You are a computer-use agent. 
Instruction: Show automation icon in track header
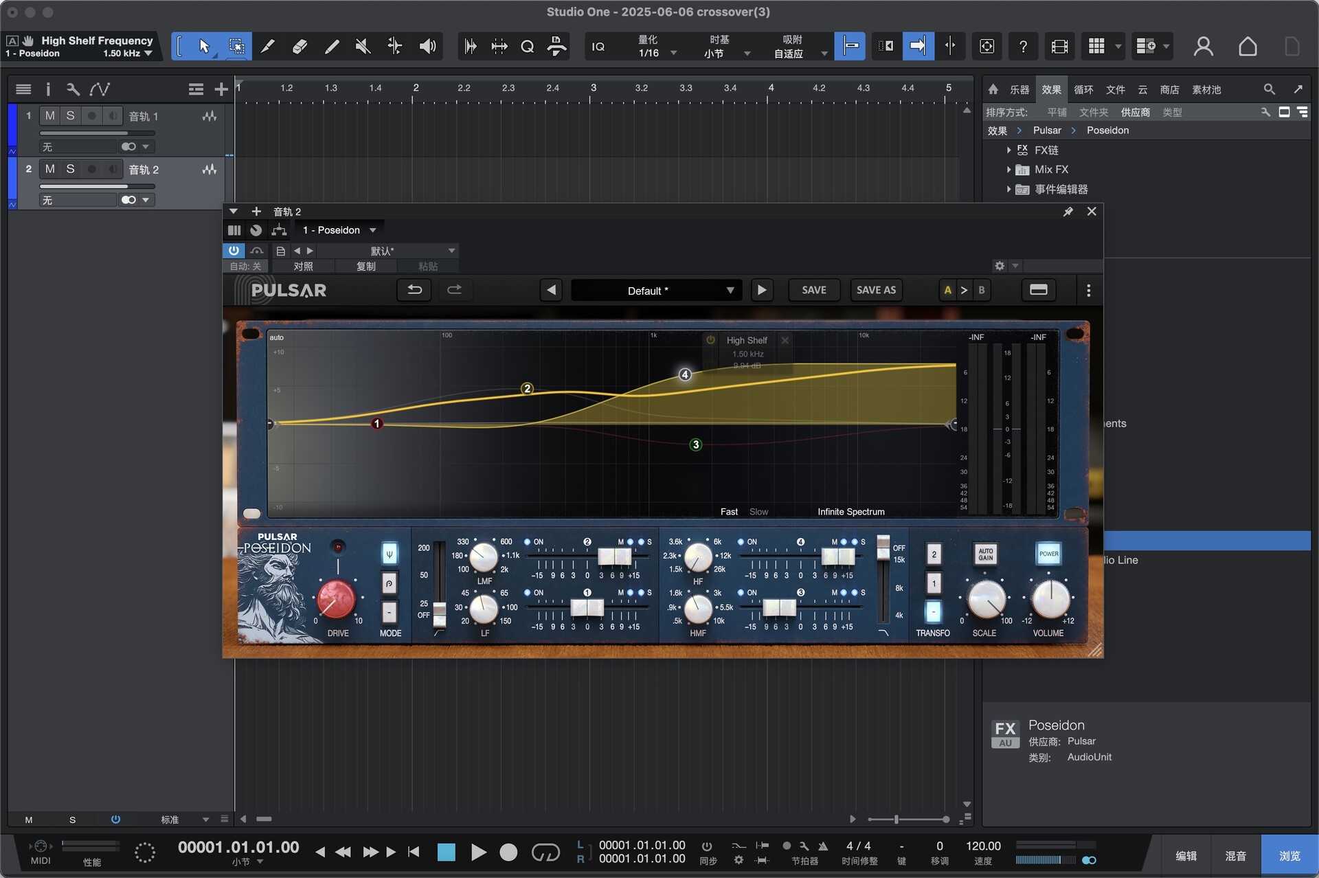click(x=100, y=89)
